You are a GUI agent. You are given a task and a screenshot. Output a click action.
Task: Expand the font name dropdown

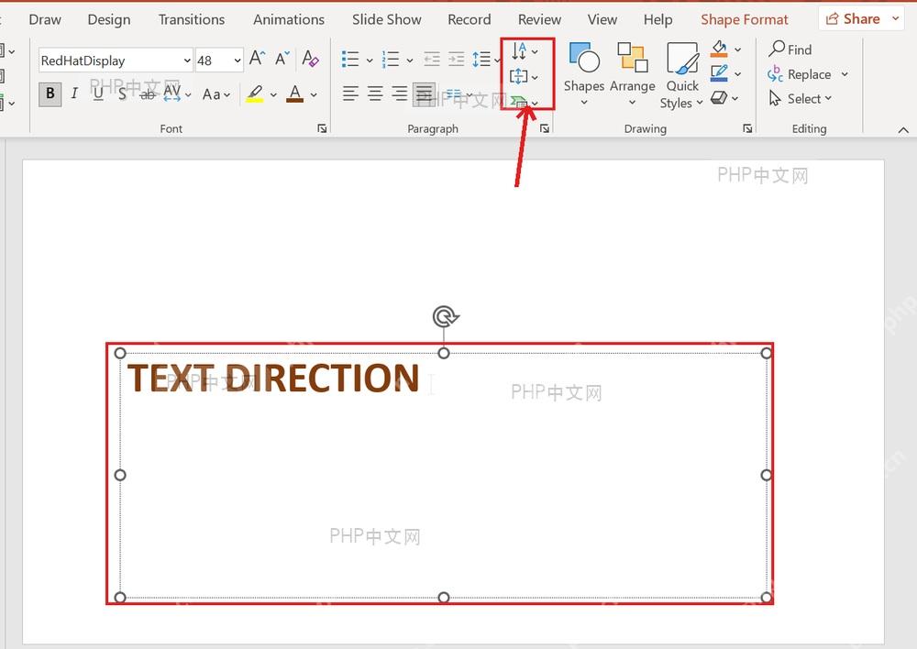click(x=186, y=60)
